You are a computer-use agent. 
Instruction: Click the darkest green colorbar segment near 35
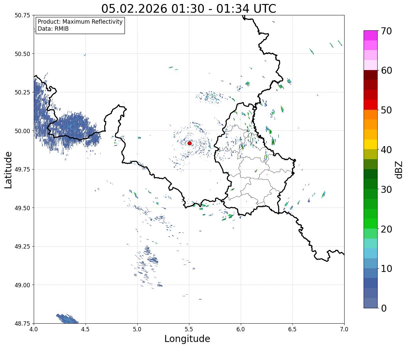click(371, 174)
